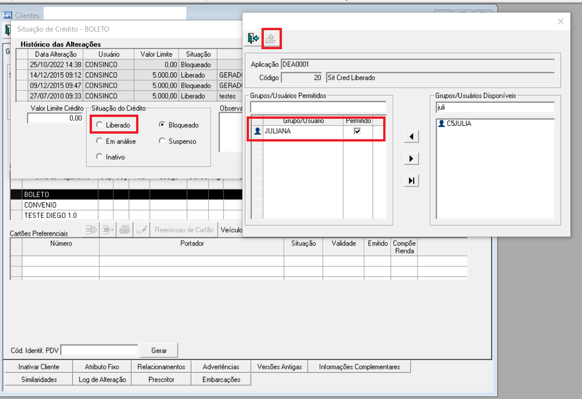The image size is (582, 399).
Task: Click the Grupo/Usuário column header
Action: click(303, 121)
